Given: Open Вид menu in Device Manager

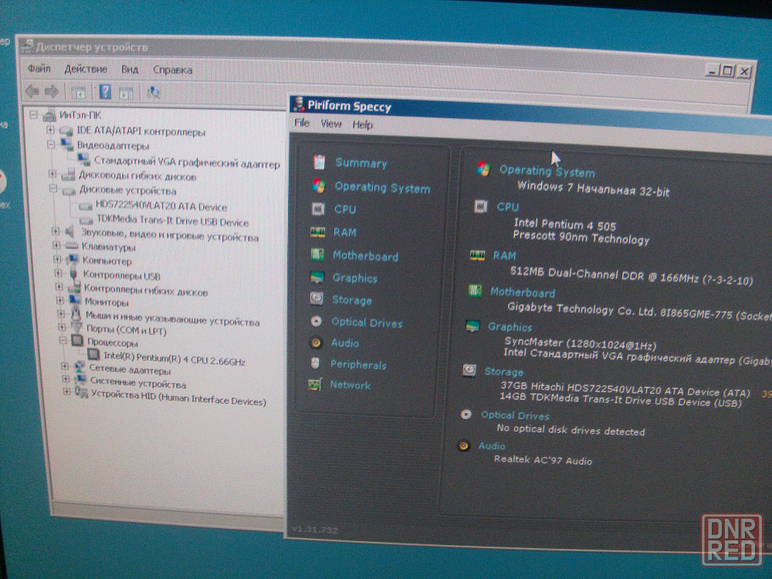Looking at the screenshot, I should coord(130,69).
